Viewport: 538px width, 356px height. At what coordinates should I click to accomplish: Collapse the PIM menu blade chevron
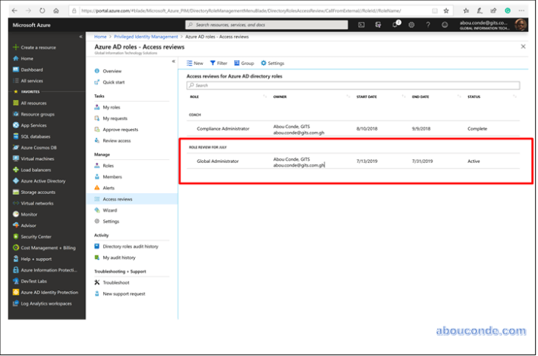tap(173, 61)
